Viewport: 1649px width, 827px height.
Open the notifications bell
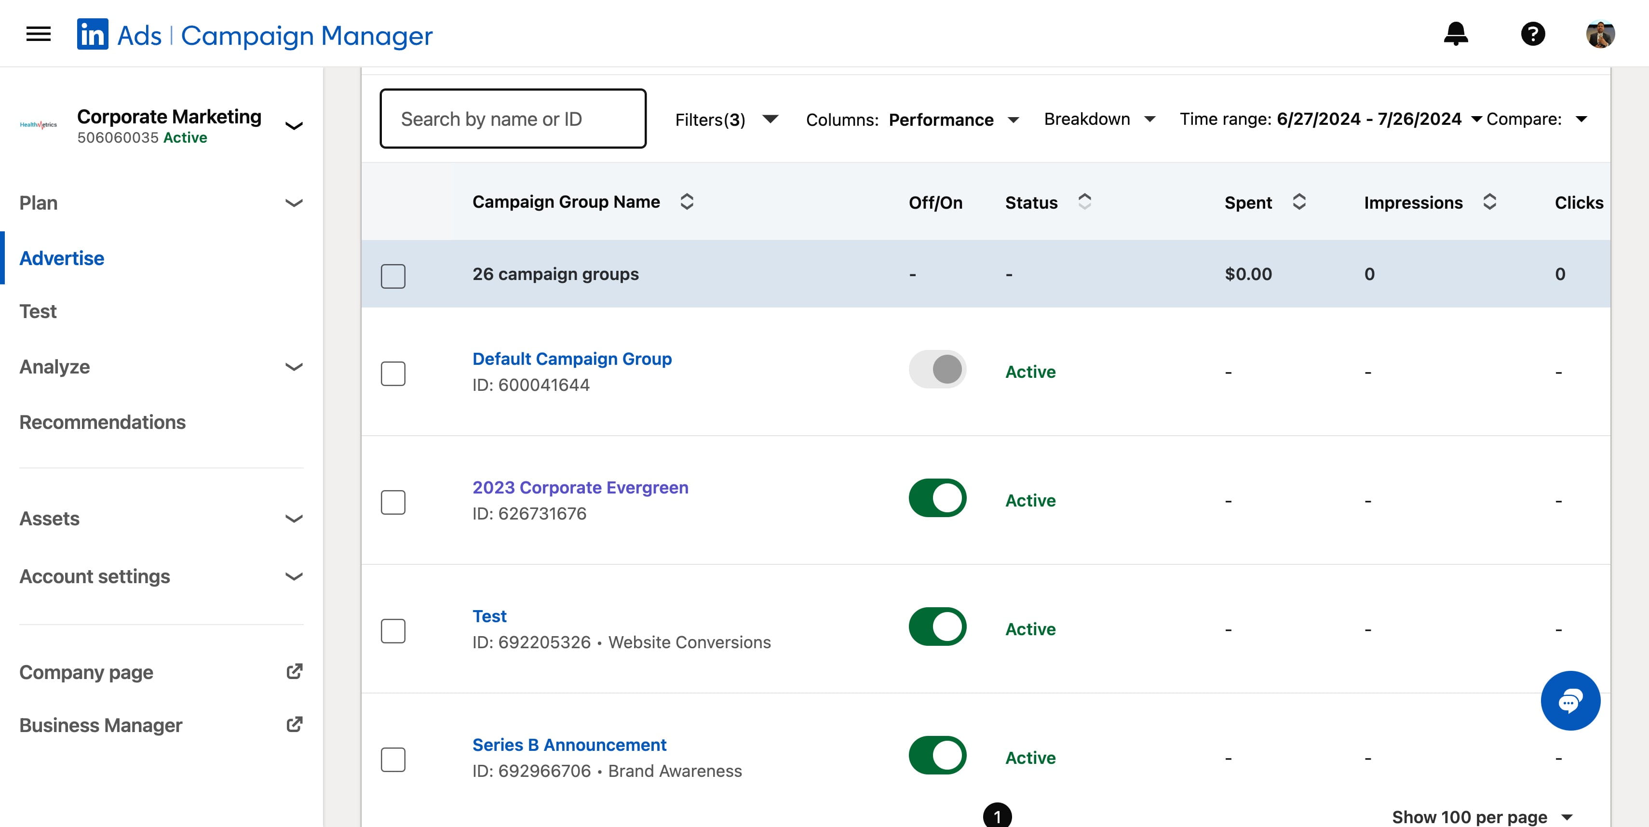(x=1455, y=34)
